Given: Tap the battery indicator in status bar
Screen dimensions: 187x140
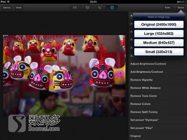Looking at the screenshot, I should click(184, 2).
